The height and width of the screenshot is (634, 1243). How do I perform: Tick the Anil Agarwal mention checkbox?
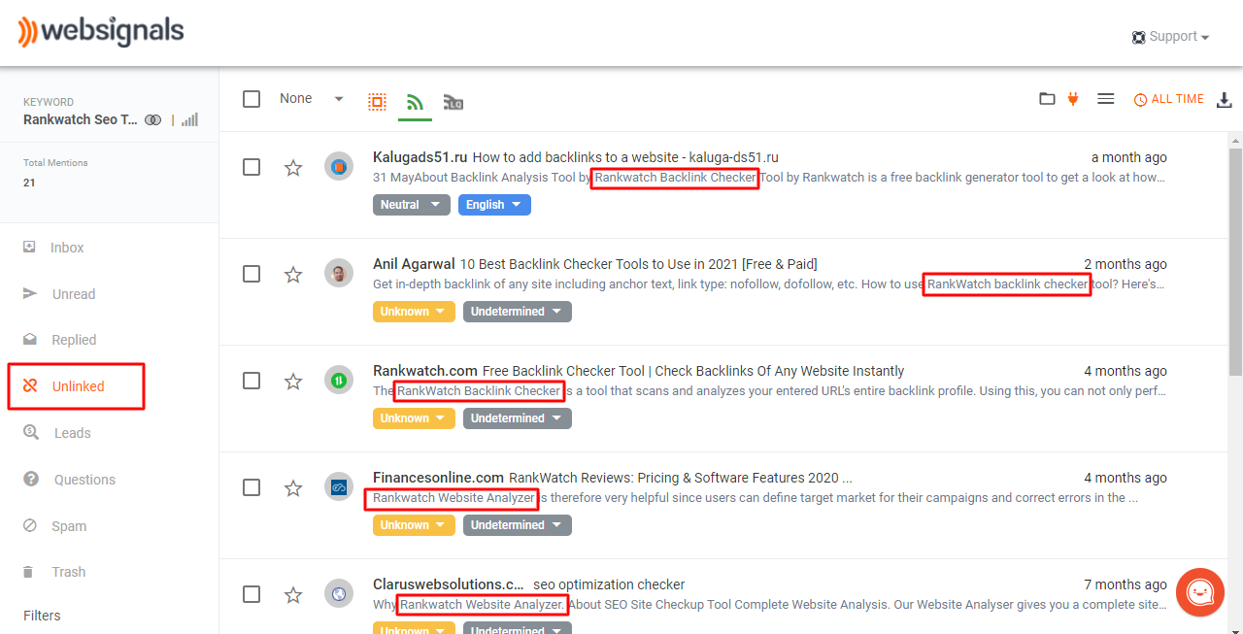252,274
